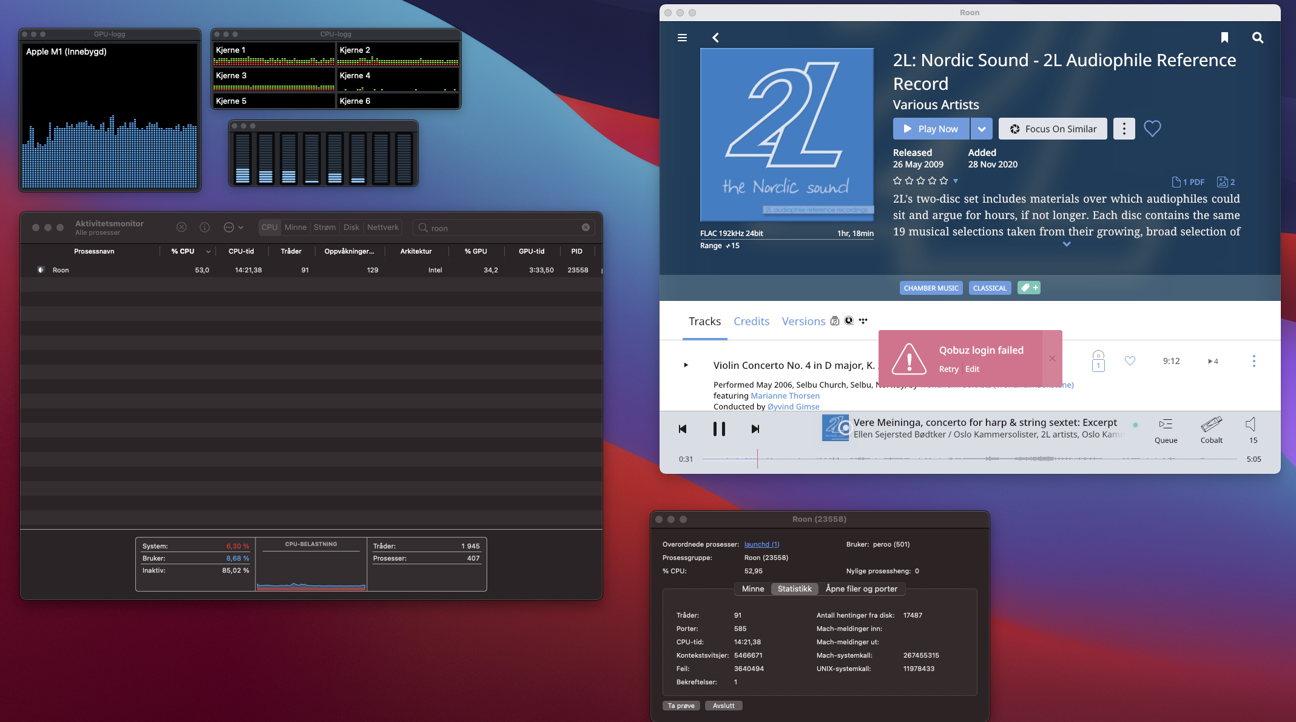Viewport: 1296px width, 722px height.
Task: Click Avslutt button in process window
Action: [723, 706]
